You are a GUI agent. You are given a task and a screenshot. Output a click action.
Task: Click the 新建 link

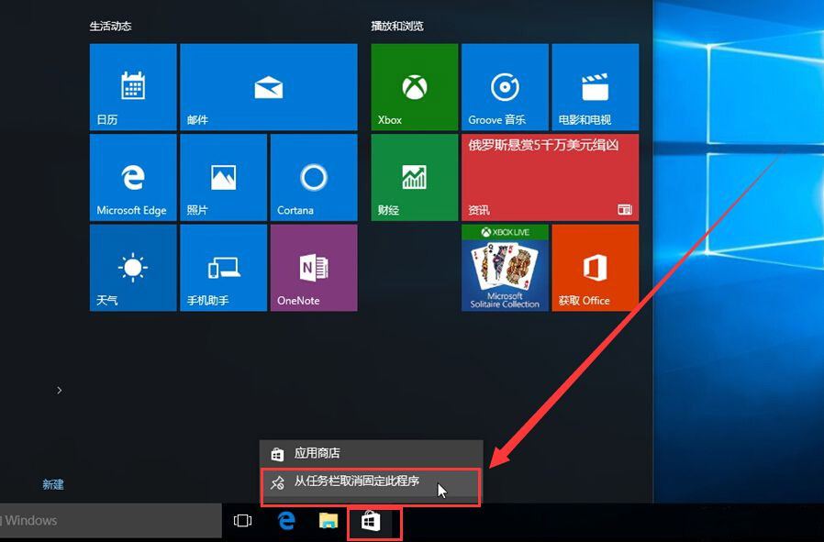click(53, 484)
